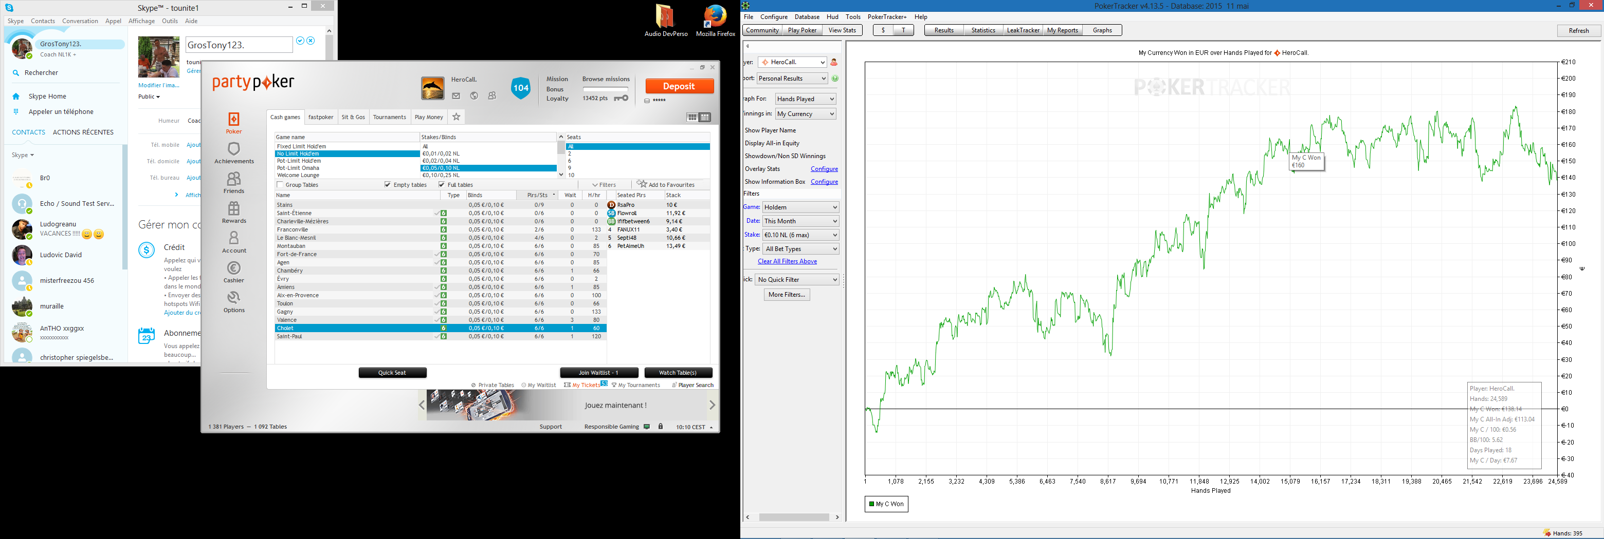1604x539 pixels.
Task: Click the orange Deposit button
Action: coord(679,86)
